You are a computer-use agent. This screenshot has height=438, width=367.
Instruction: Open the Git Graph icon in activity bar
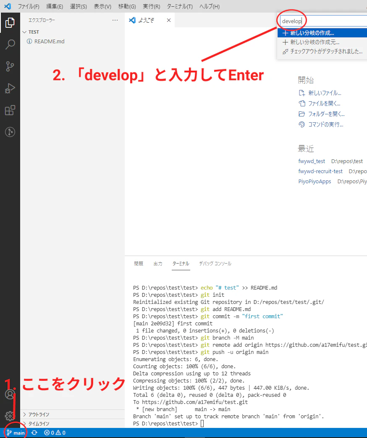pyautogui.click(x=10, y=132)
